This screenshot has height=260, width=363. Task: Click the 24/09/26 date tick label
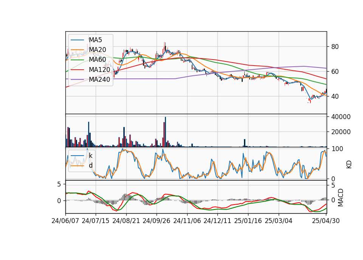point(157,221)
